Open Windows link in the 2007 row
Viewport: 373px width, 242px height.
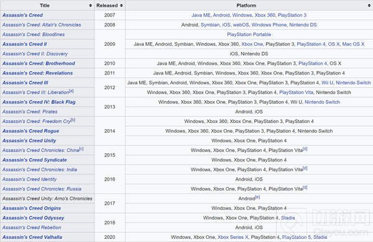[242, 15]
